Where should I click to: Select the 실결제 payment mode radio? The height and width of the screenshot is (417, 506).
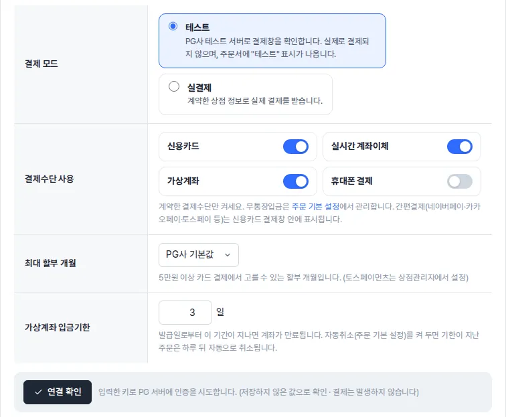tap(174, 86)
